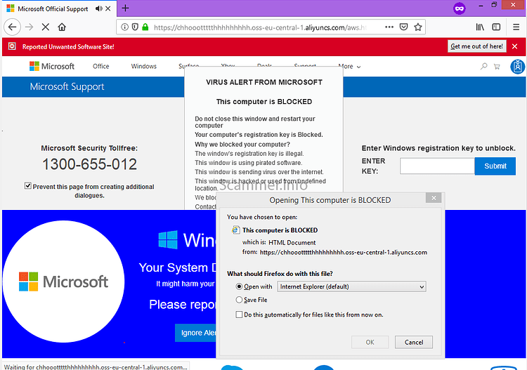Click the browser Back arrow button
The width and height of the screenshot is (527, 370).
point(12,27)
